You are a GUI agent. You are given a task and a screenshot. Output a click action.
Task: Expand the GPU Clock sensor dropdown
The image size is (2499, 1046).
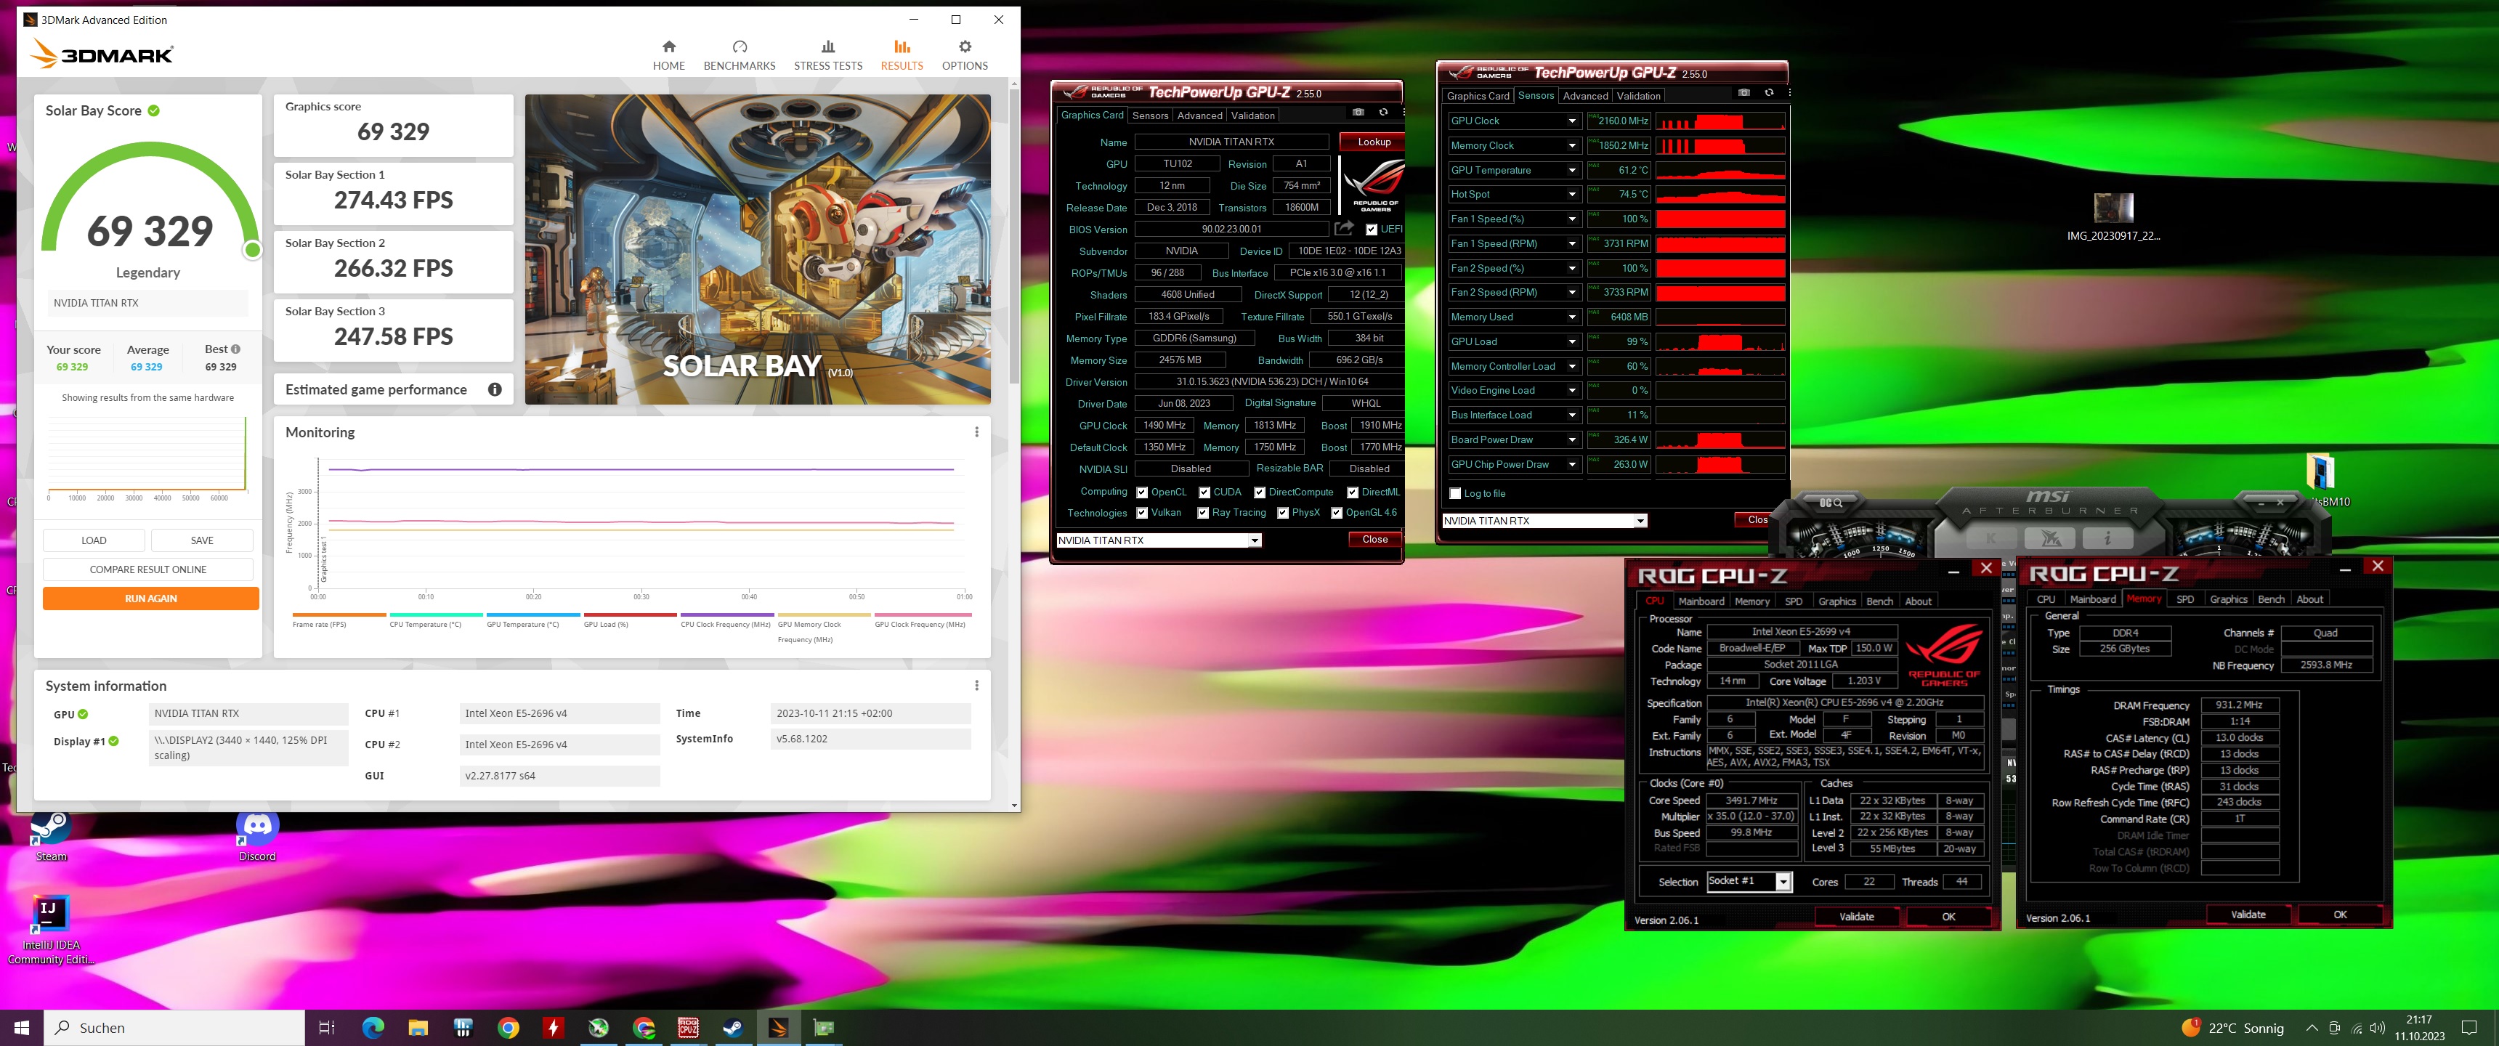pos(1571,121)
